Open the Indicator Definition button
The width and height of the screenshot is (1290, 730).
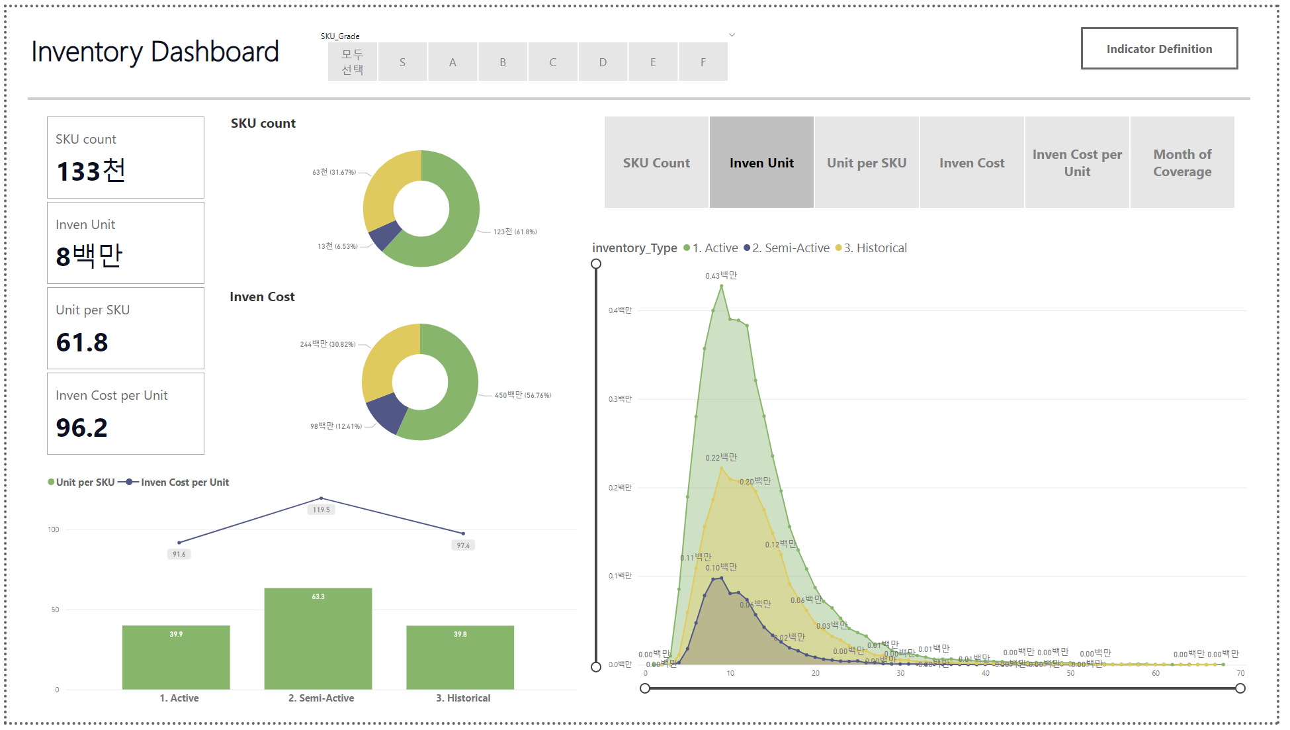[1159, 48]
